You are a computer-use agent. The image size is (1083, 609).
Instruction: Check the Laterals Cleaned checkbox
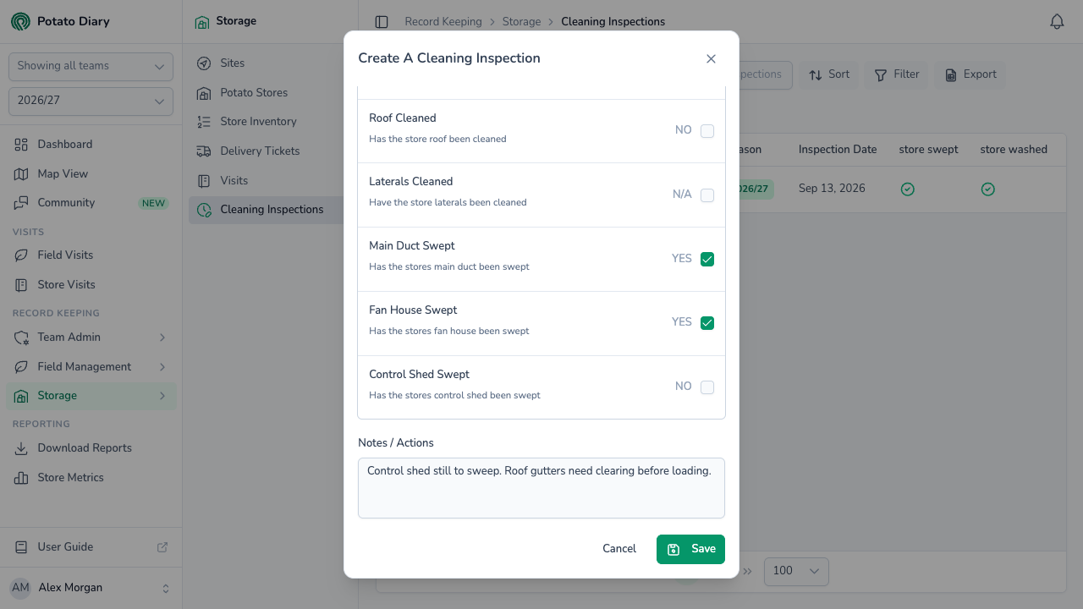707,195
